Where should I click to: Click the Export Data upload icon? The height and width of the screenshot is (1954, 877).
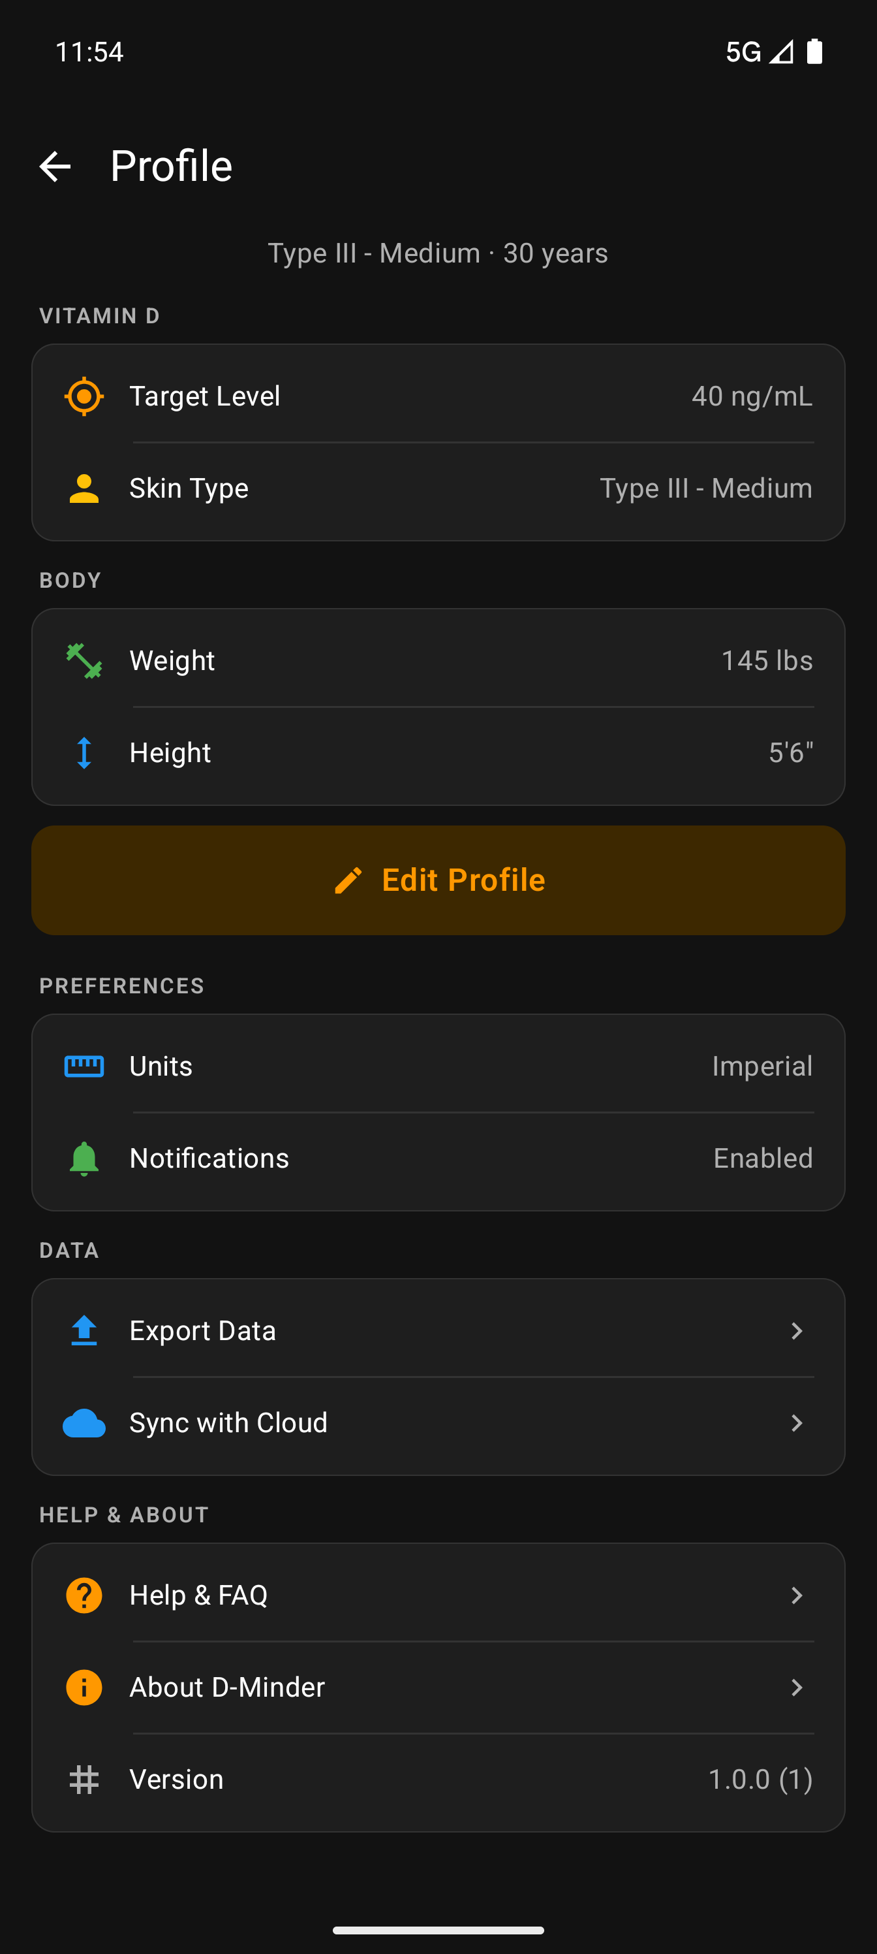tap(84, 1330)
